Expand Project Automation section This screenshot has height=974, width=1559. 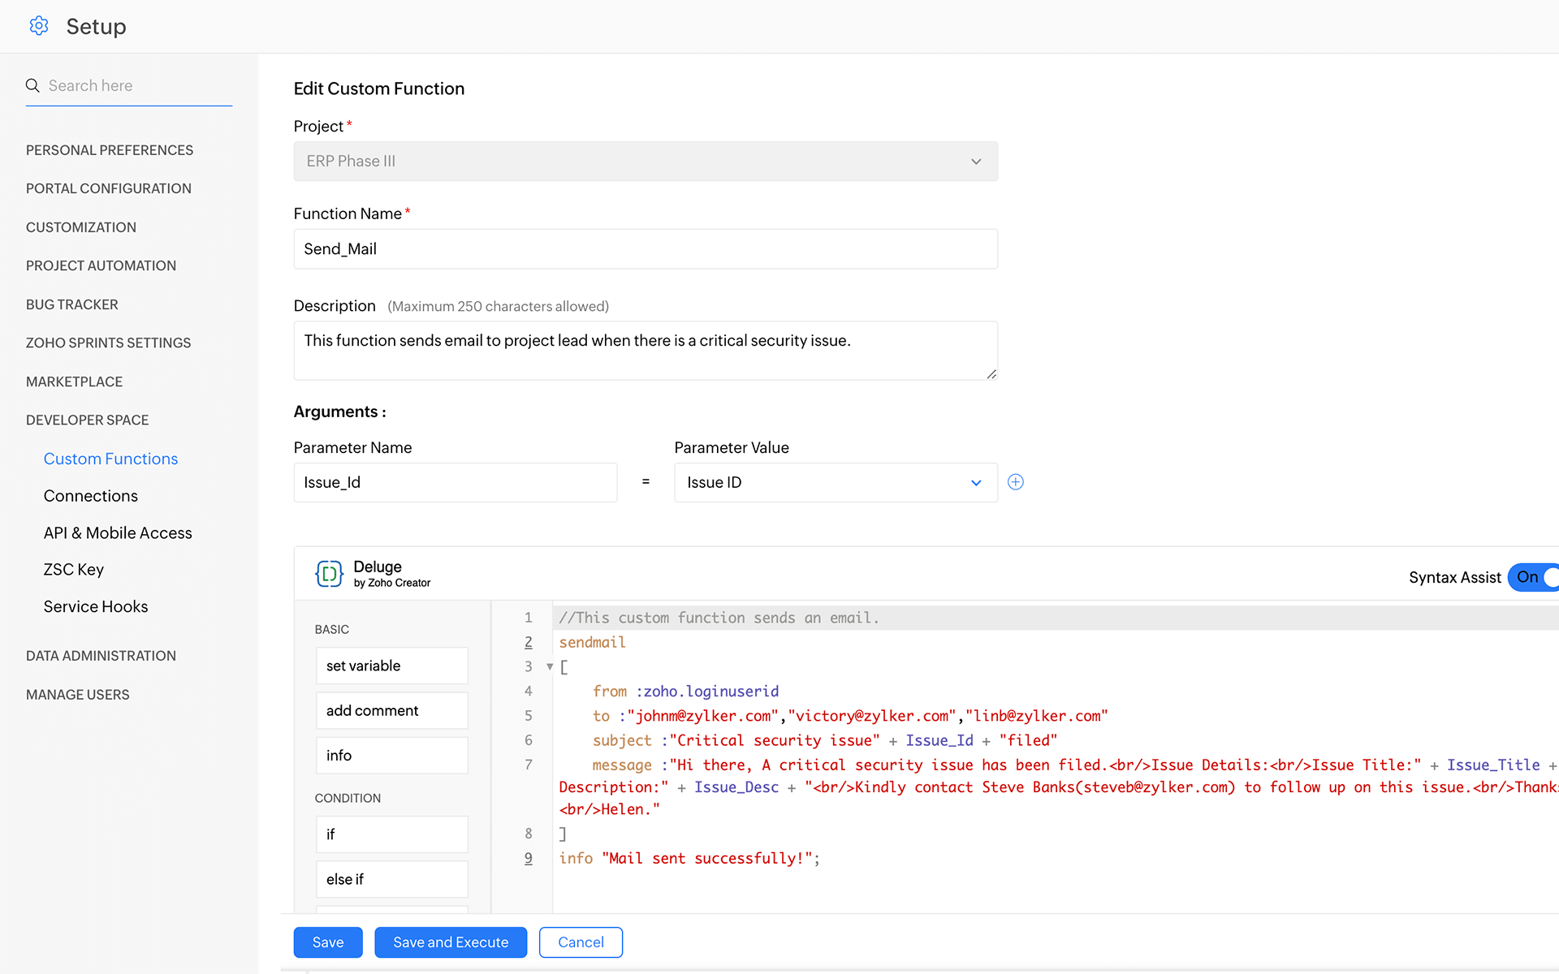pos(101,265)
